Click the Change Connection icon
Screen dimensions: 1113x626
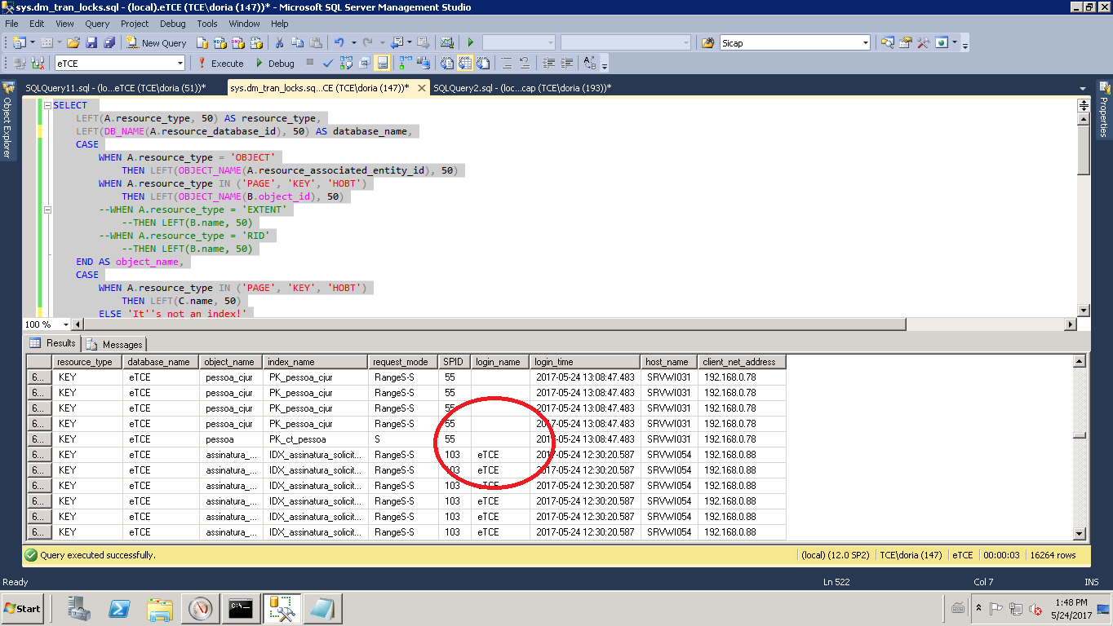(38, 63)
